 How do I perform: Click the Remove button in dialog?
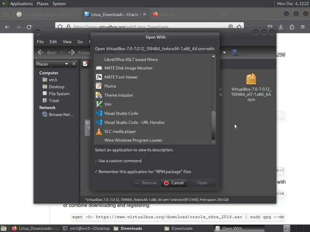146,183
